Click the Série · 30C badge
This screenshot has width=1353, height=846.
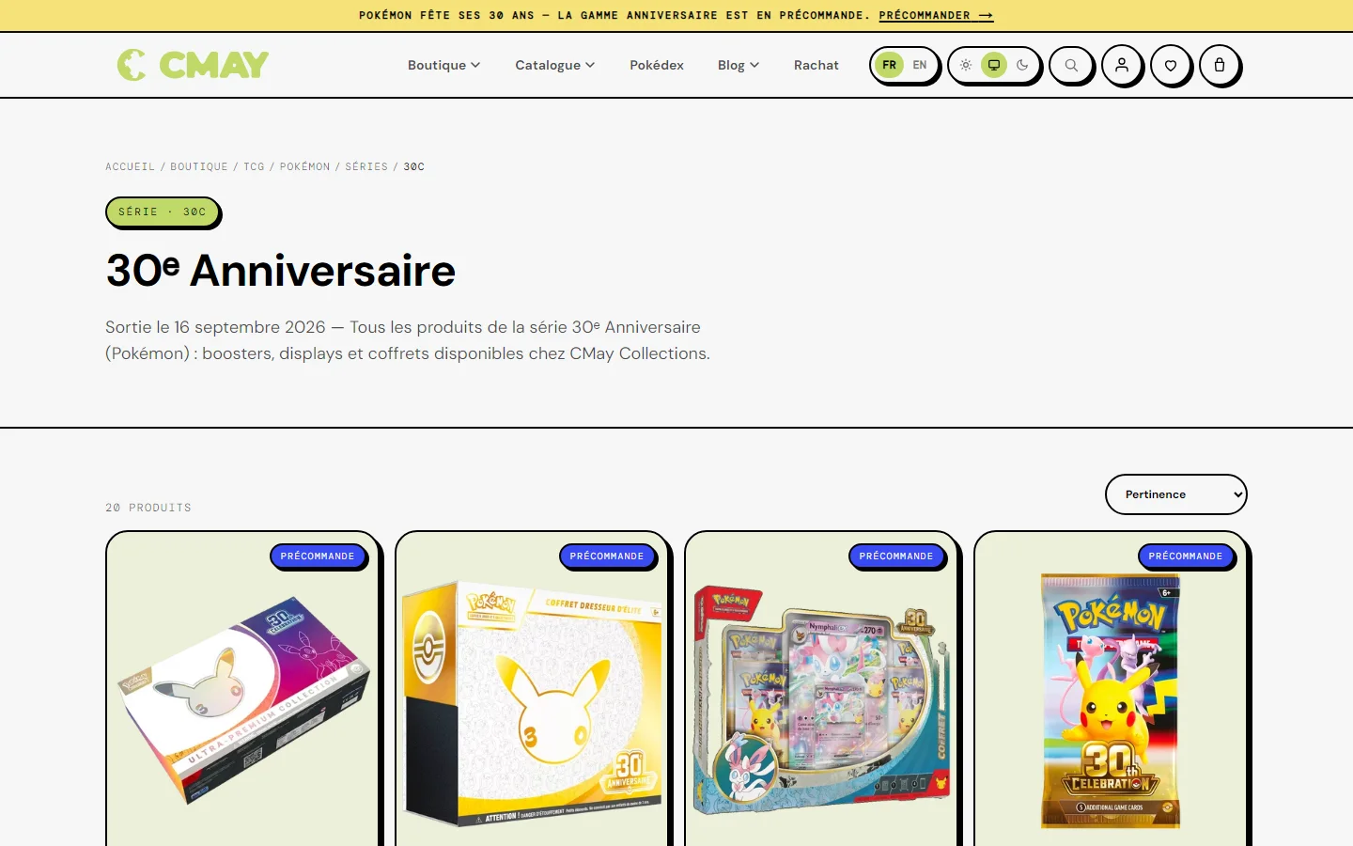[163, 212]
